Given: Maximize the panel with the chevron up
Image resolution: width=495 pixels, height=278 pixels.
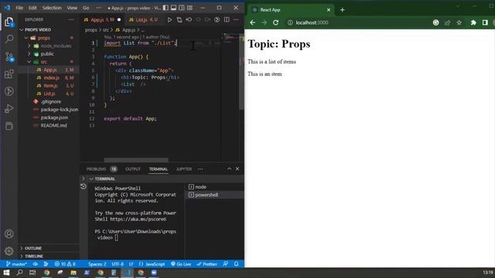Looking at the screenshot, I should [229, 169].
